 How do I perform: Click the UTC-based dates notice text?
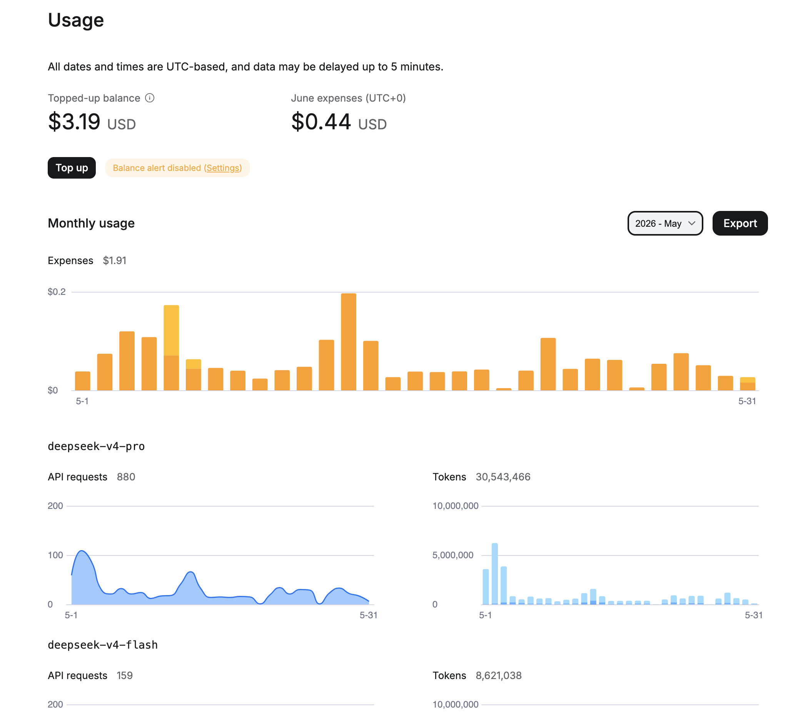point(245,67)
